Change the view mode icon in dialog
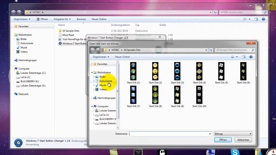 point(233,57)
